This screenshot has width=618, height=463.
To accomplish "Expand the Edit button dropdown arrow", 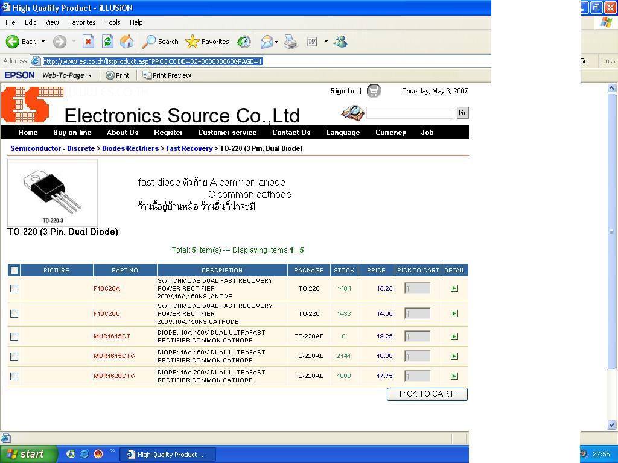I will [326, 42].
